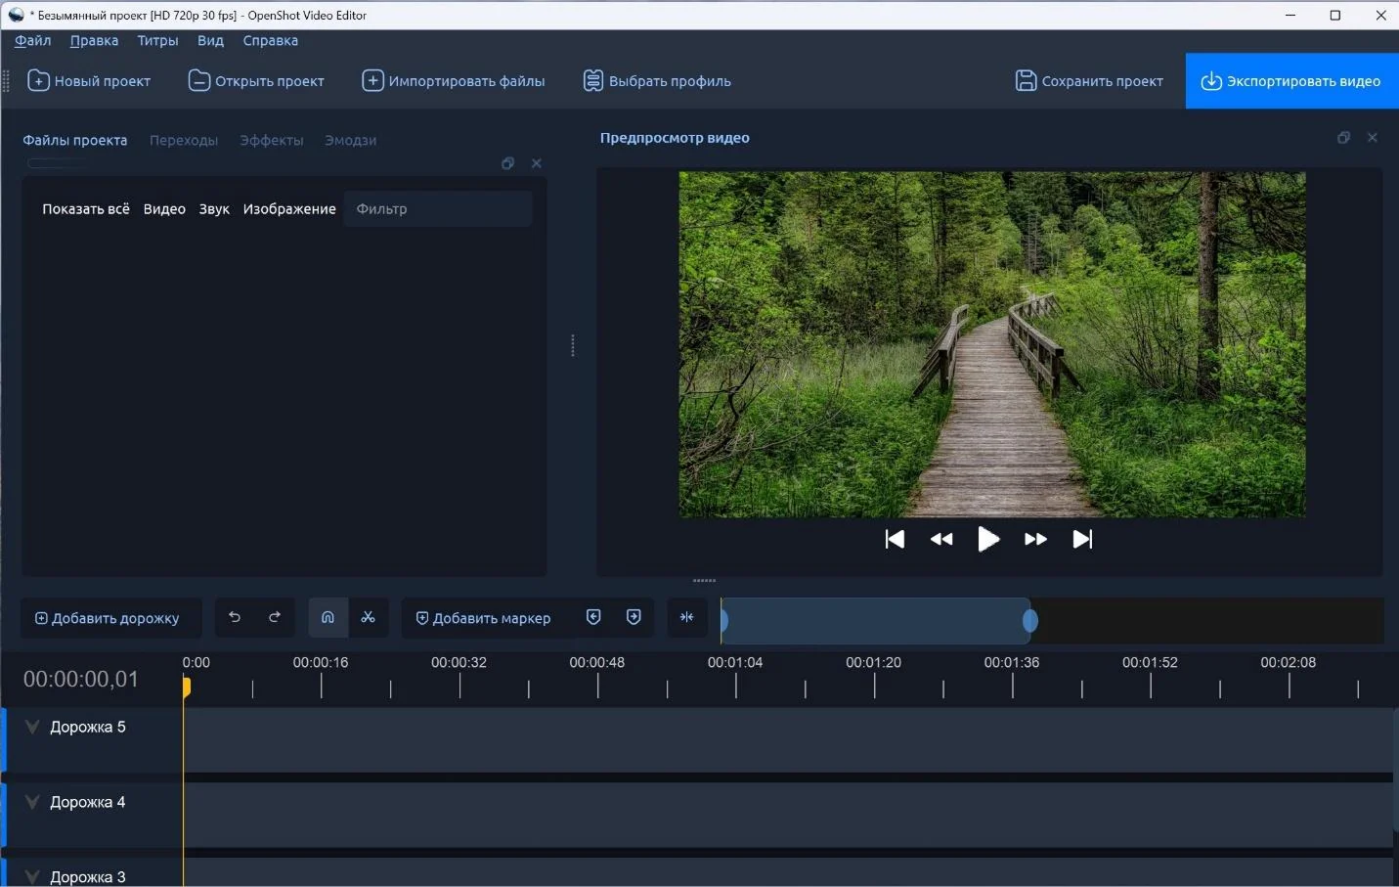Click the 00:00:00,01 timecode display
Screen dimensions: 1399x887
tap(81, 679)
